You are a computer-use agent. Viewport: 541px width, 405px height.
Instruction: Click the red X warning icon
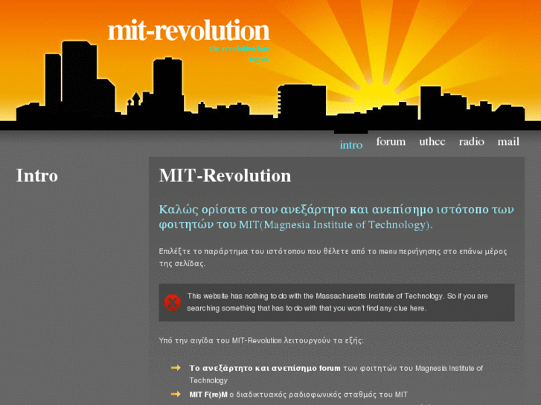172,302
